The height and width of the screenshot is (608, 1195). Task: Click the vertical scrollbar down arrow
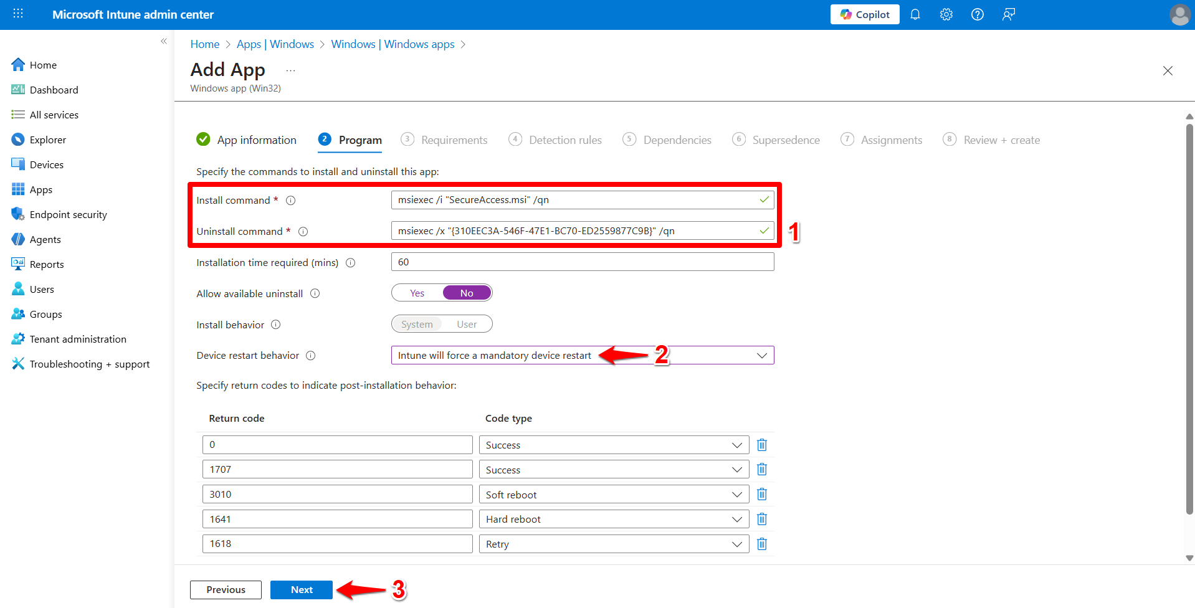click(1189, 558)
